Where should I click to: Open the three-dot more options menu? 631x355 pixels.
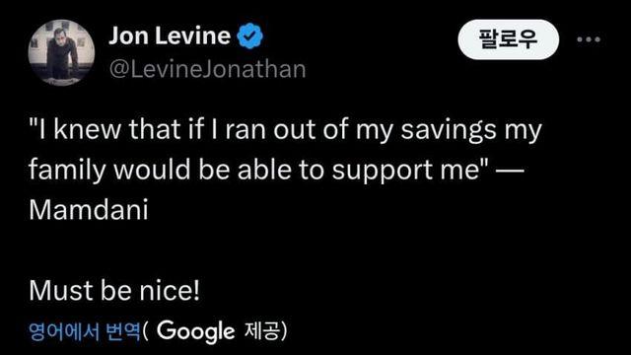[x=589, y=39]
